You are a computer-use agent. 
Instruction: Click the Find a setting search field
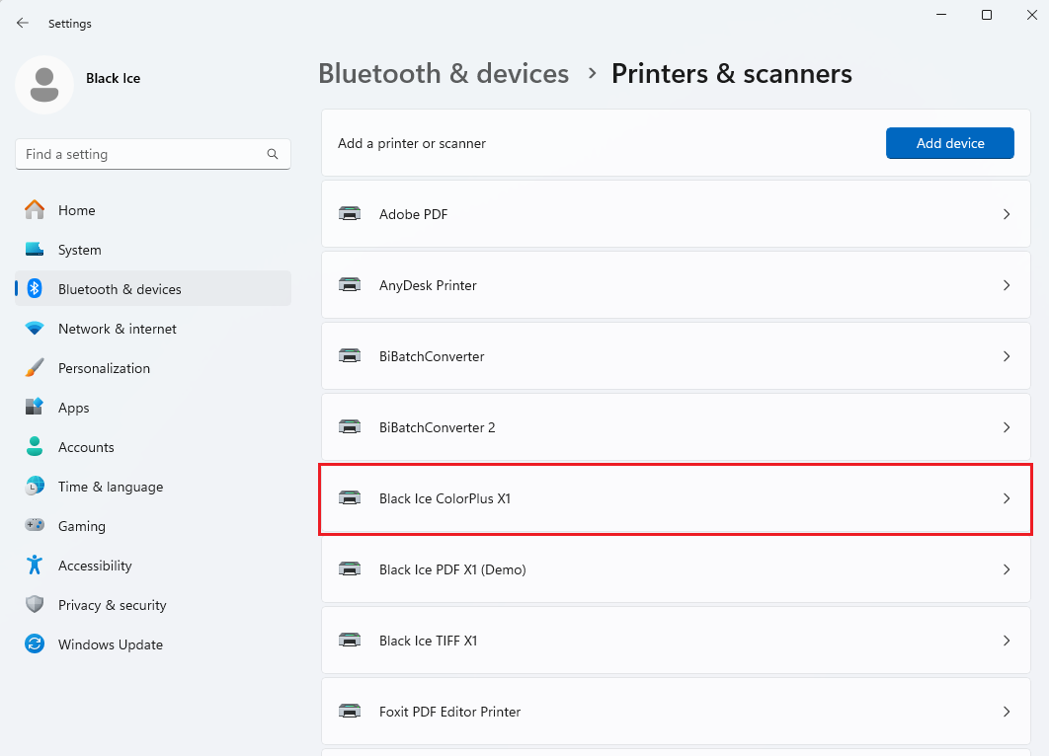click(138, 154)
